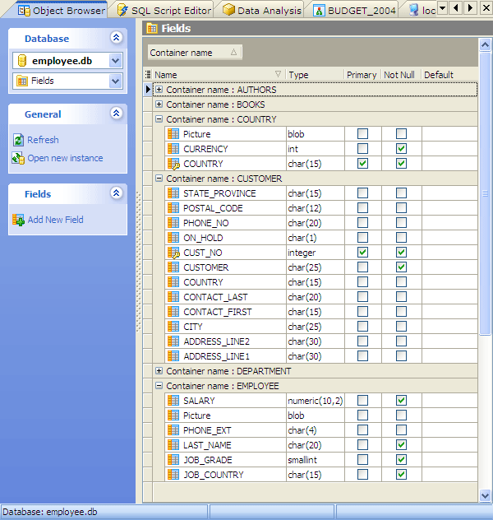
Task: Collapse the EMPLOYEE container group
Action: click(159, 386)
